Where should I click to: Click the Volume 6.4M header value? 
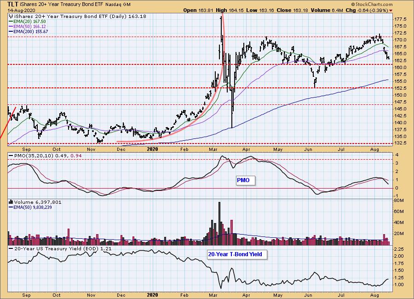(327, 10)
